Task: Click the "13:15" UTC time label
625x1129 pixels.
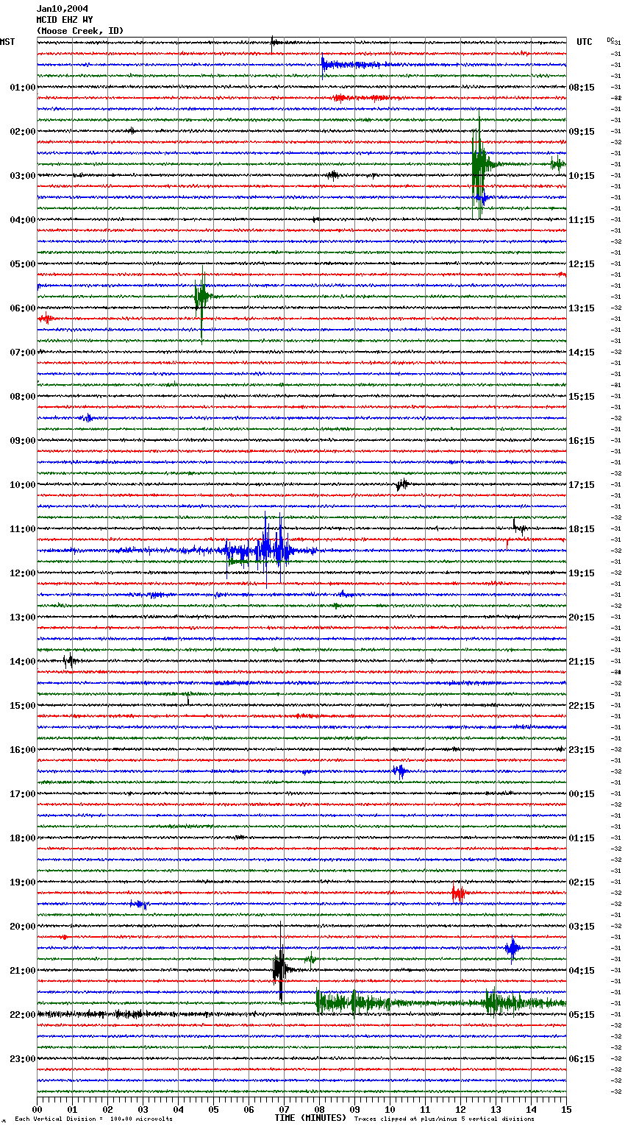Action: 582,308
